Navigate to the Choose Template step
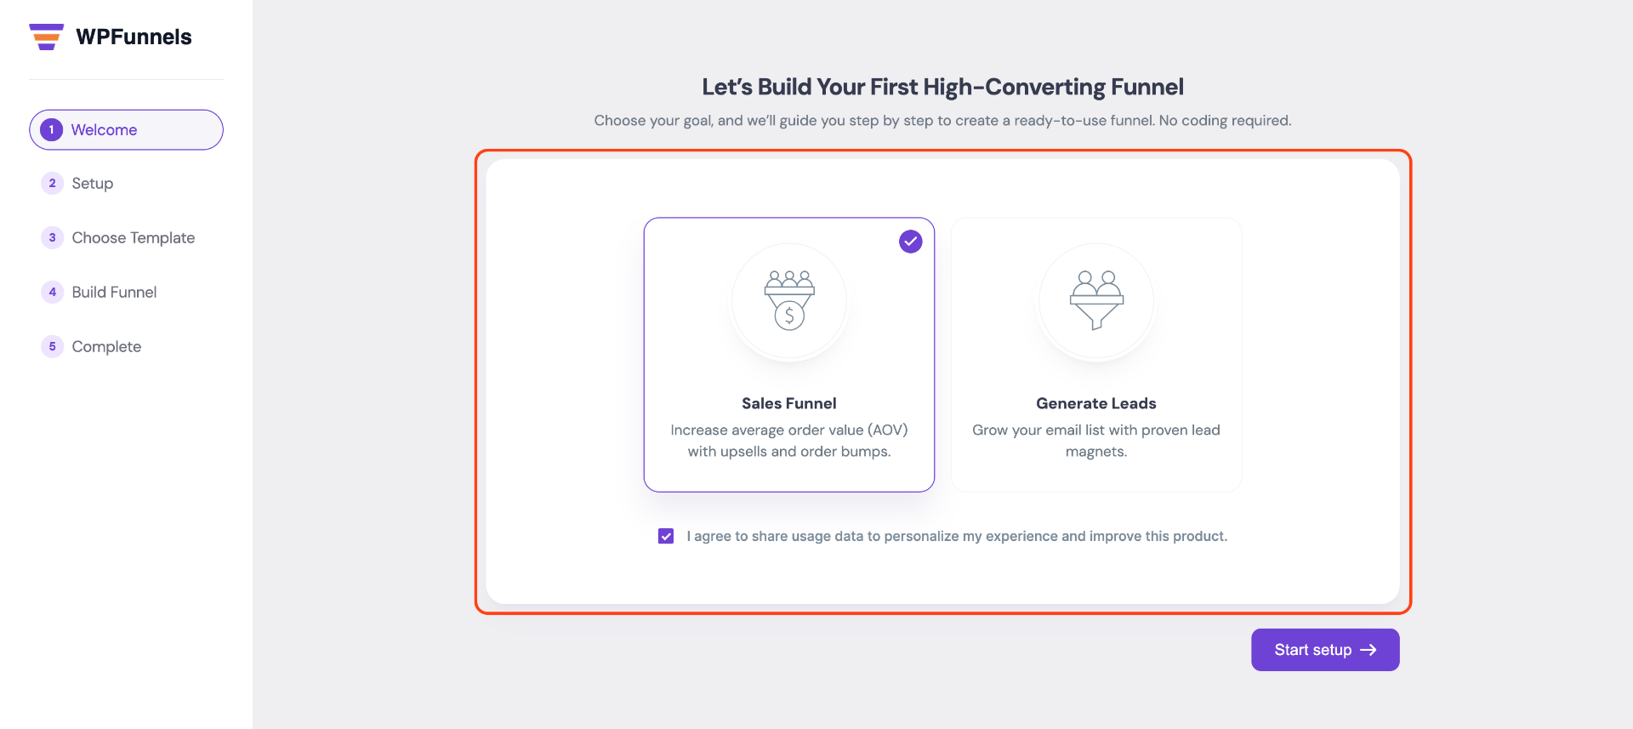Image resolution: width=1633 pixels, height=729 pixels. [132, 237]
